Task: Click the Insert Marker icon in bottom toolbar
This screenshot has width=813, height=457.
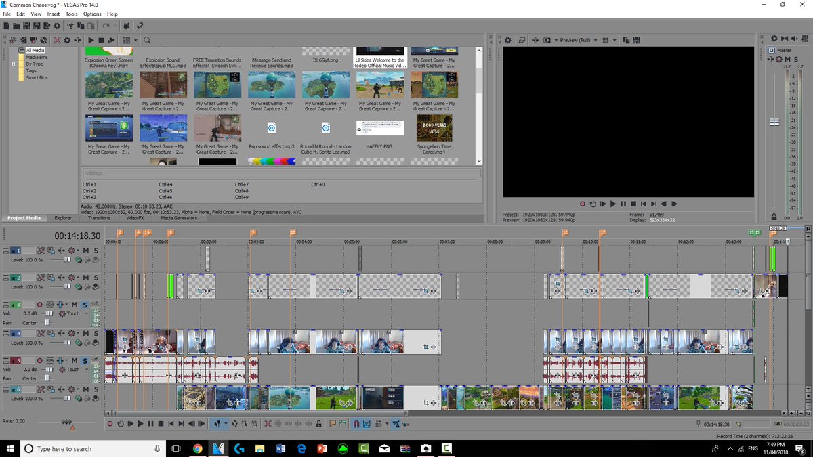Action: 333,424
